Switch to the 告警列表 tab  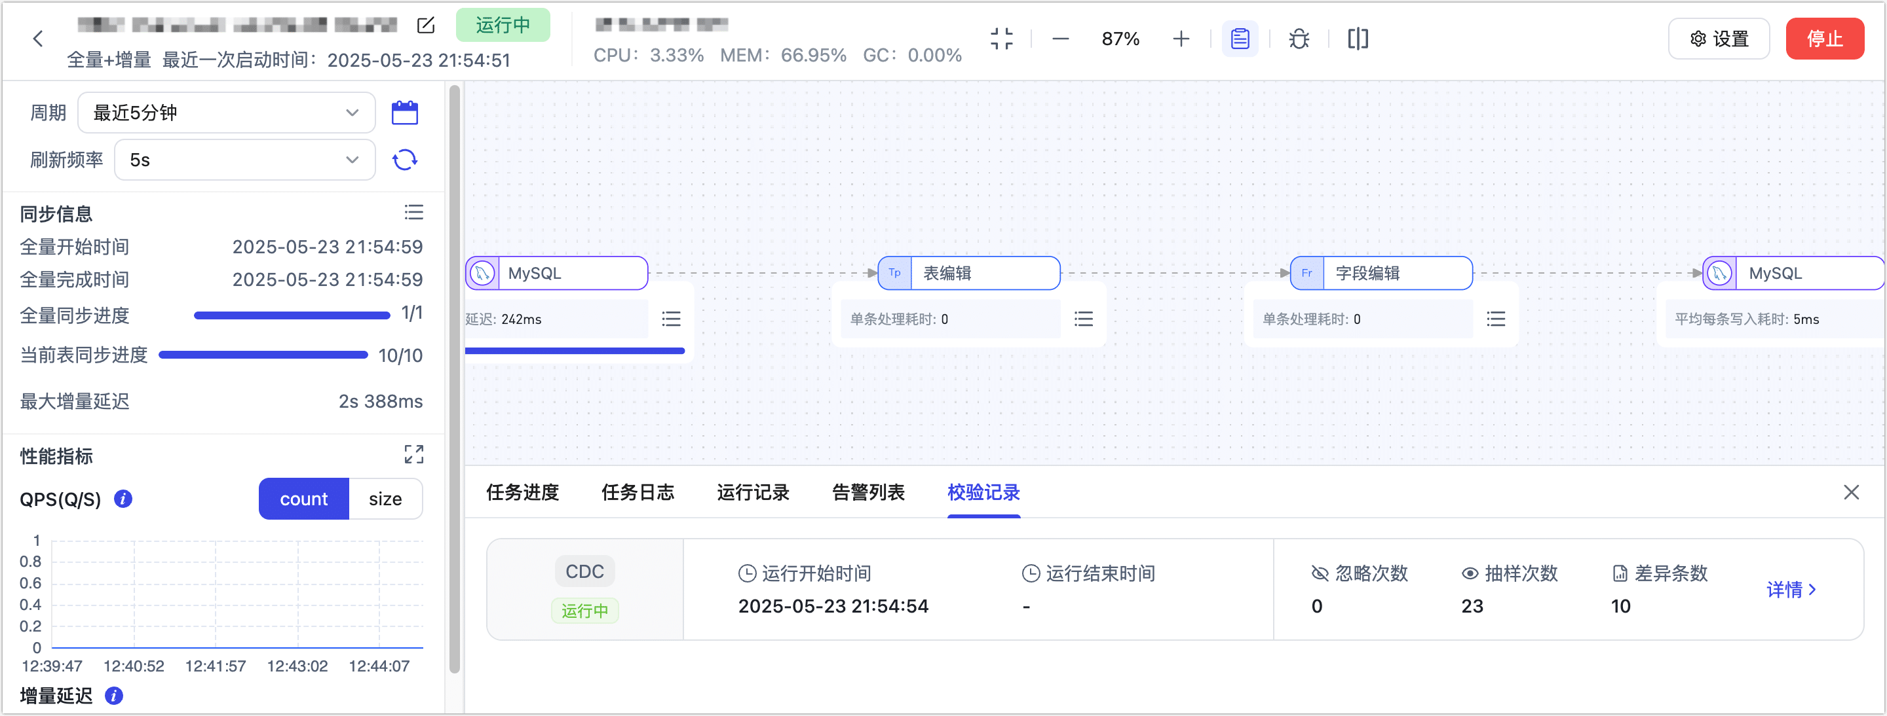point(867,492)
